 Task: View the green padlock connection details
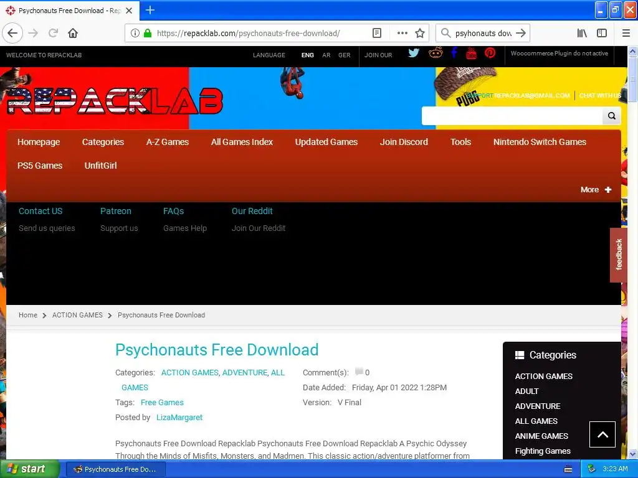pyautogui.click(x=148, y=33)
